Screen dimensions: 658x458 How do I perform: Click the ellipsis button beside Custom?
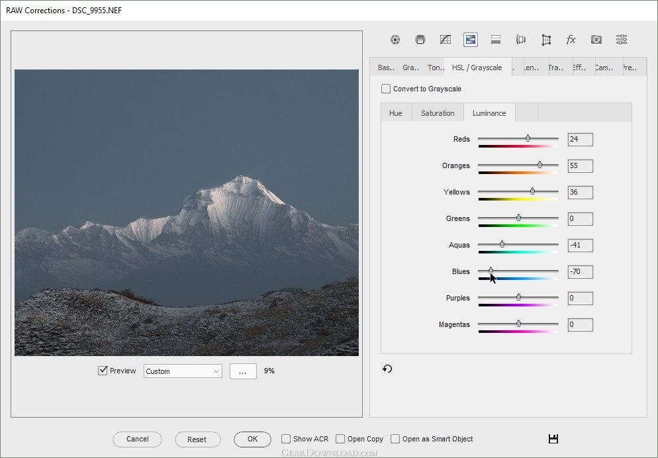pyautogui.click(x=243, y=371)
